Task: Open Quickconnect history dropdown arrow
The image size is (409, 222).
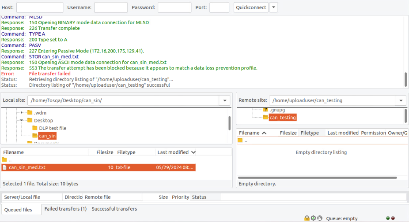Action: pyautogui.click(x=273, y=7)
